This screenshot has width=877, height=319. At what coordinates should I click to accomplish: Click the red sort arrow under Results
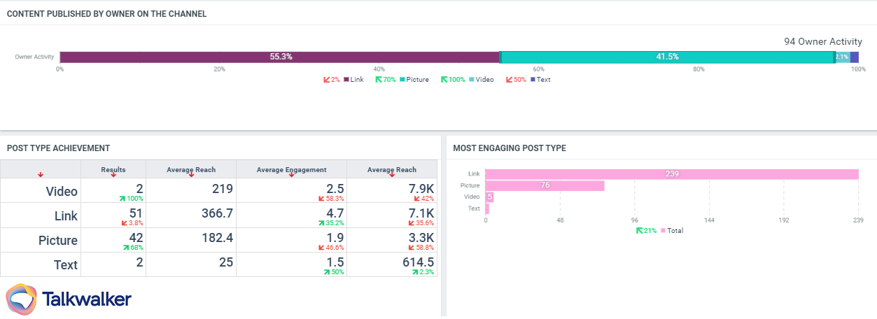[x=113, y=175]
